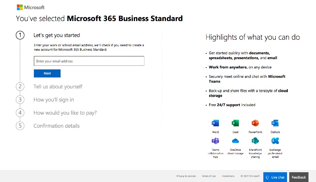Select step 1 circle 'Let's get you started'
Viewport: 316px width, 182px height.
(x=20, y=35)
